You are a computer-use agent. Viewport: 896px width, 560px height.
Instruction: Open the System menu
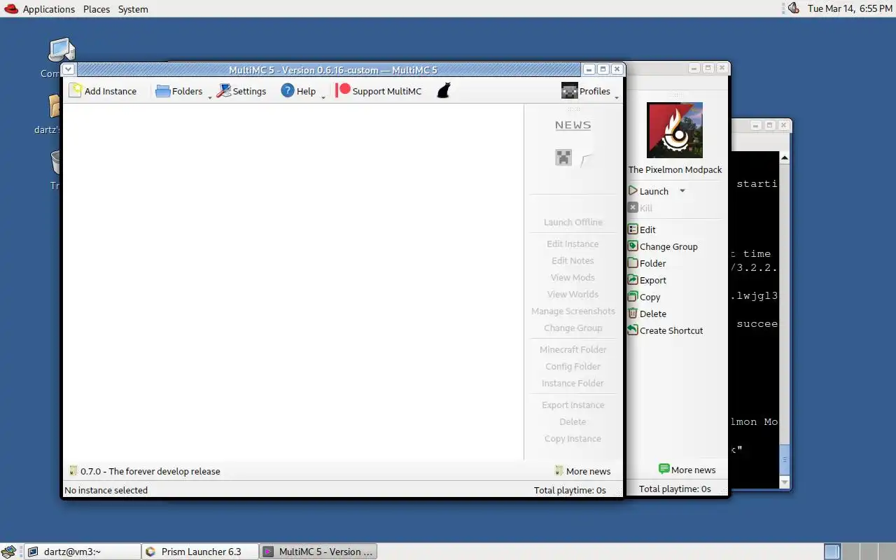pyautogui.click(x=133, y=9)
